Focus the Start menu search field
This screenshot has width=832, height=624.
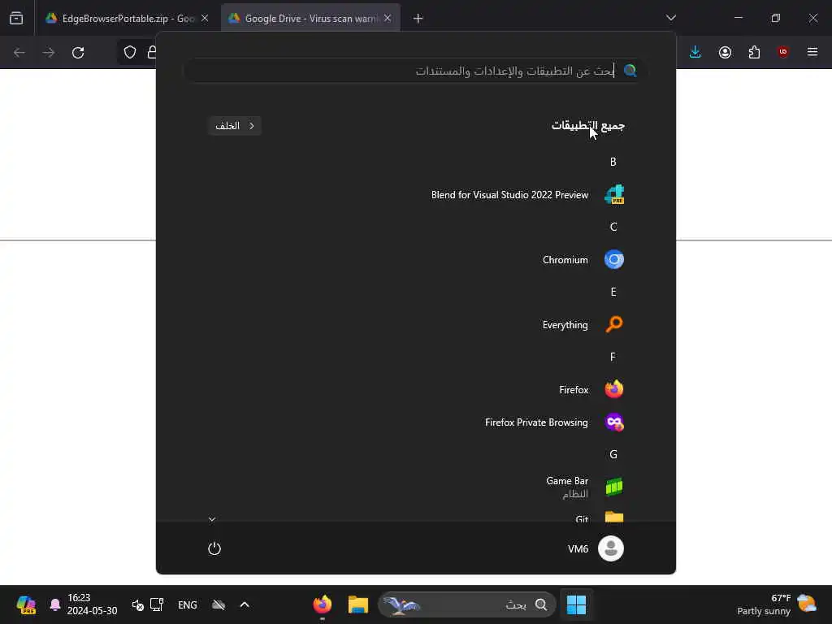click(415, 71)
